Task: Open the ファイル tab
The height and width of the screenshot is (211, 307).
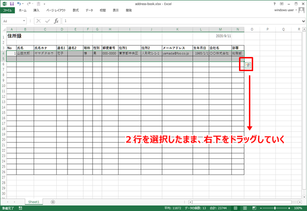Action: pos(8,10)
